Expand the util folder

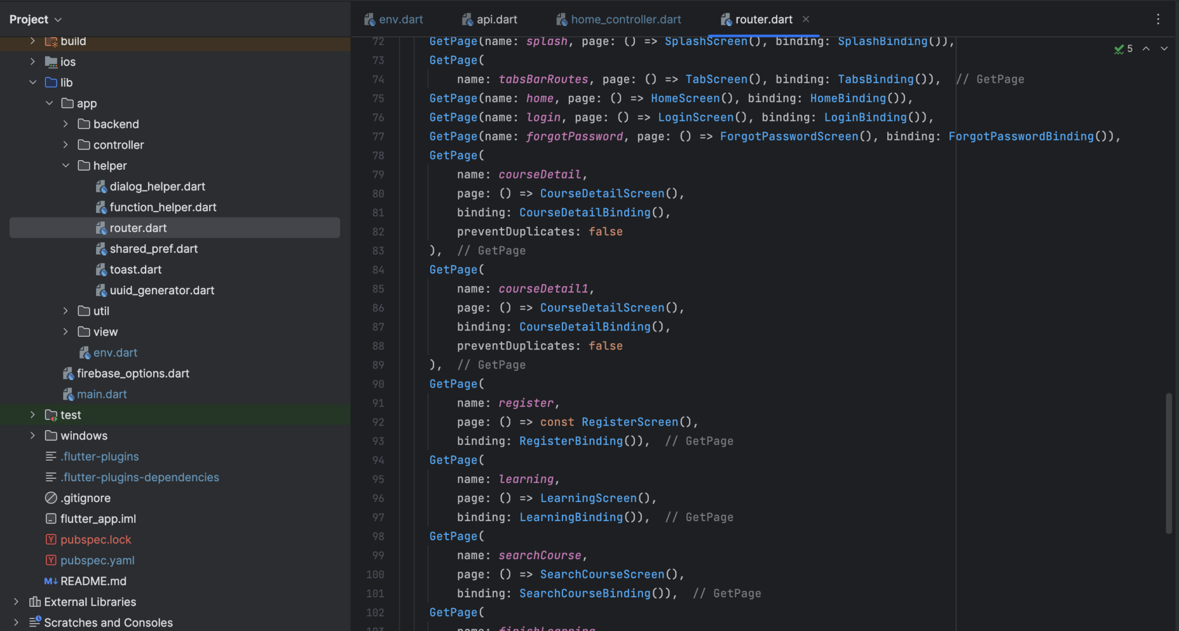click(66, 311)
